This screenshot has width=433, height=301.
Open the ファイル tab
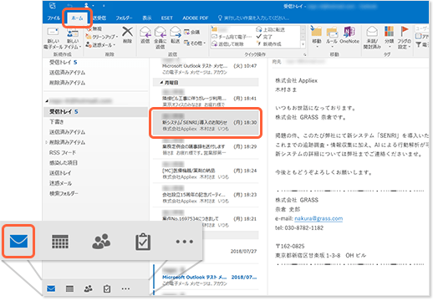pyautogui.click(x=53, y=18)
